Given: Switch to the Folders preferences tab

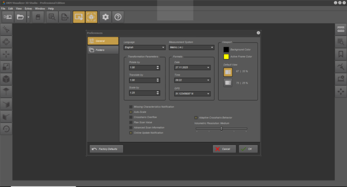Looking at the screenshot, I should tap(103, 50).
